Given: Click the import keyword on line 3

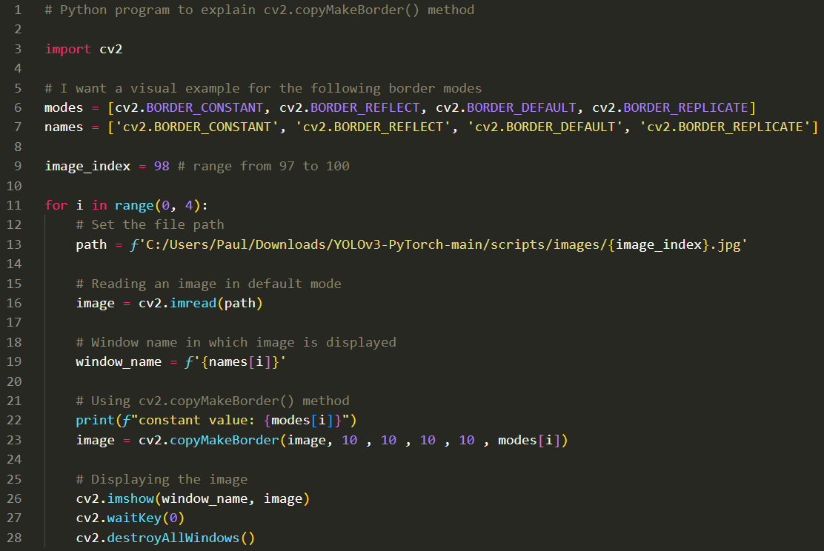Looking at the screenshot, I should (x=67, y=50).
